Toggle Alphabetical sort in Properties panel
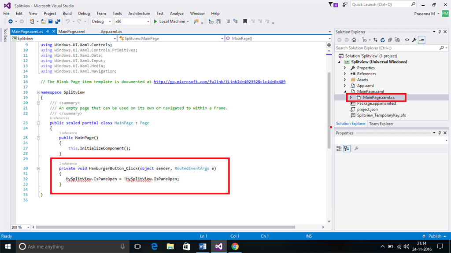Viewport: 451px width, 253px height. (x=347, y=148)
